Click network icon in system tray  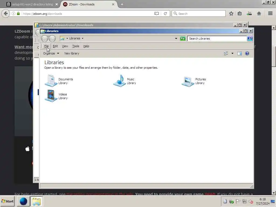244,201
